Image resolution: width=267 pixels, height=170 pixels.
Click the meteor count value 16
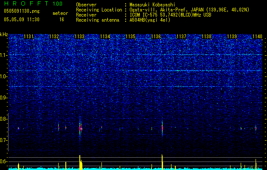pyautogui.click(x=62, y=20)
